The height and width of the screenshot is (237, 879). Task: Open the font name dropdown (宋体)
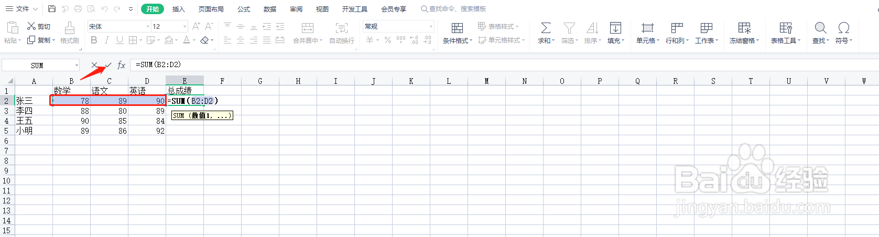click(x=148, y=26)
